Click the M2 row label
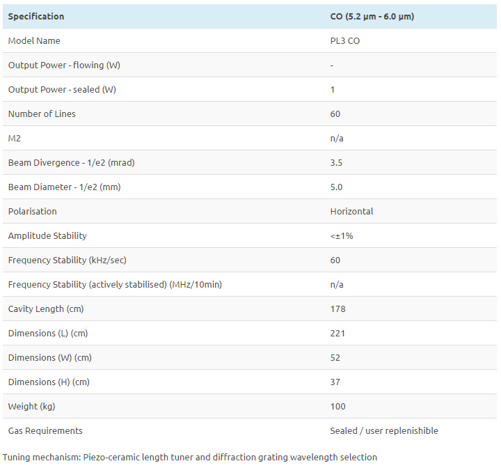 point(15,138)
